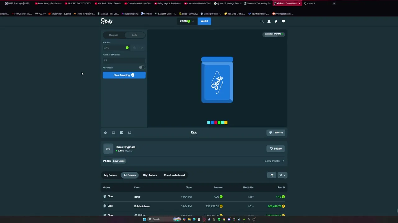Click the Windows taskbar Search box
The image size is (398, 223).
tap(164, 219)
